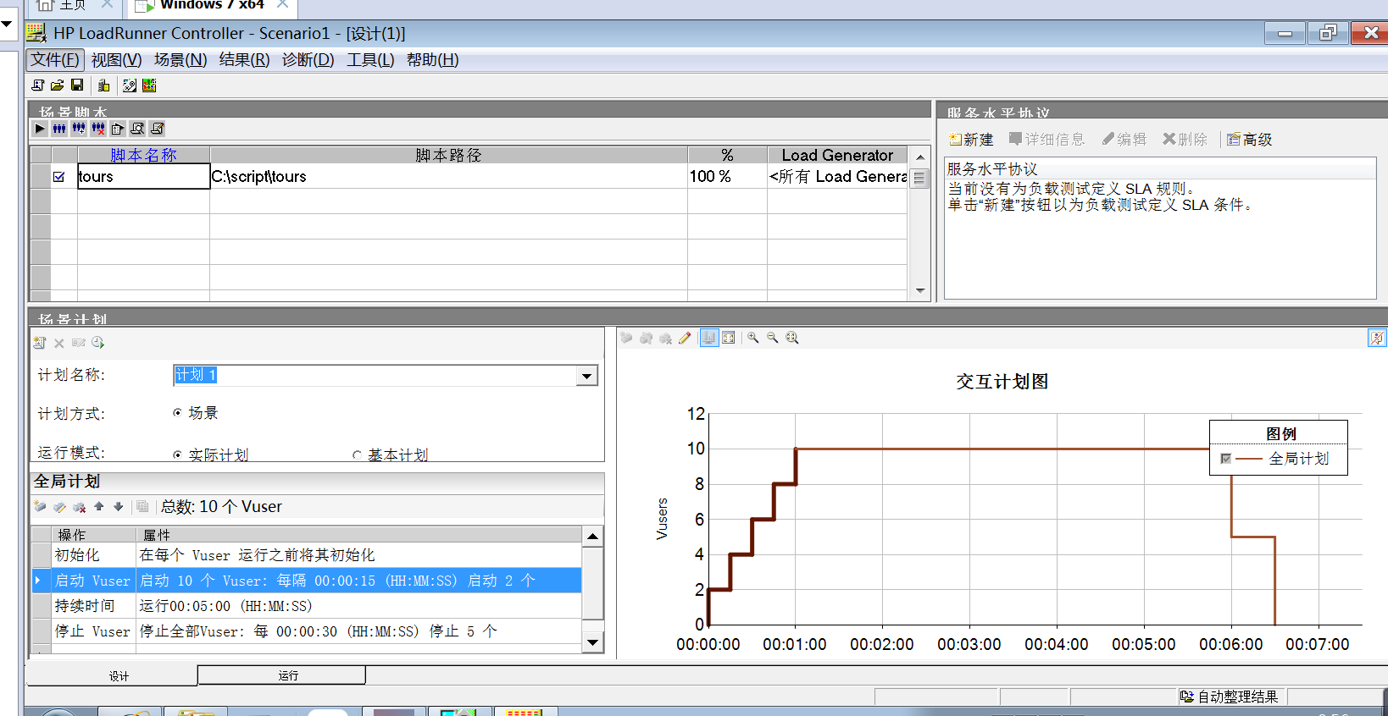The image size is (1388, 716).
Task: Zoom out on the interactive schedule graph
Action: click(x=772, y=338)
